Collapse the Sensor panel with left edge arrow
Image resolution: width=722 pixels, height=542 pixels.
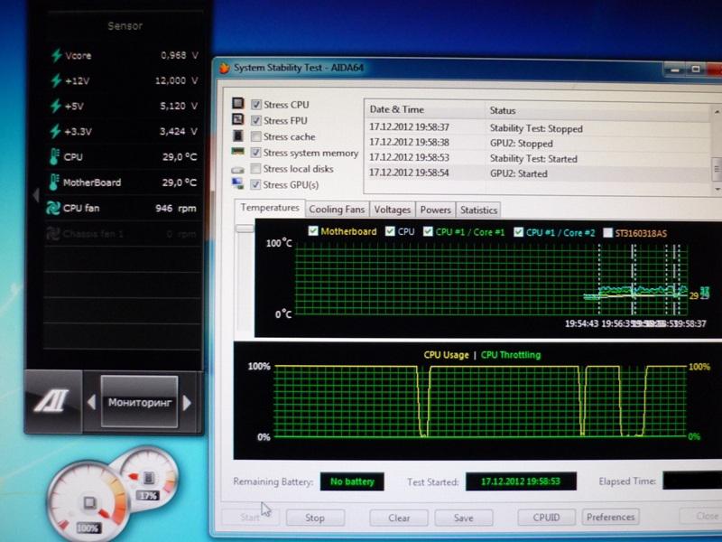(35, 195)
